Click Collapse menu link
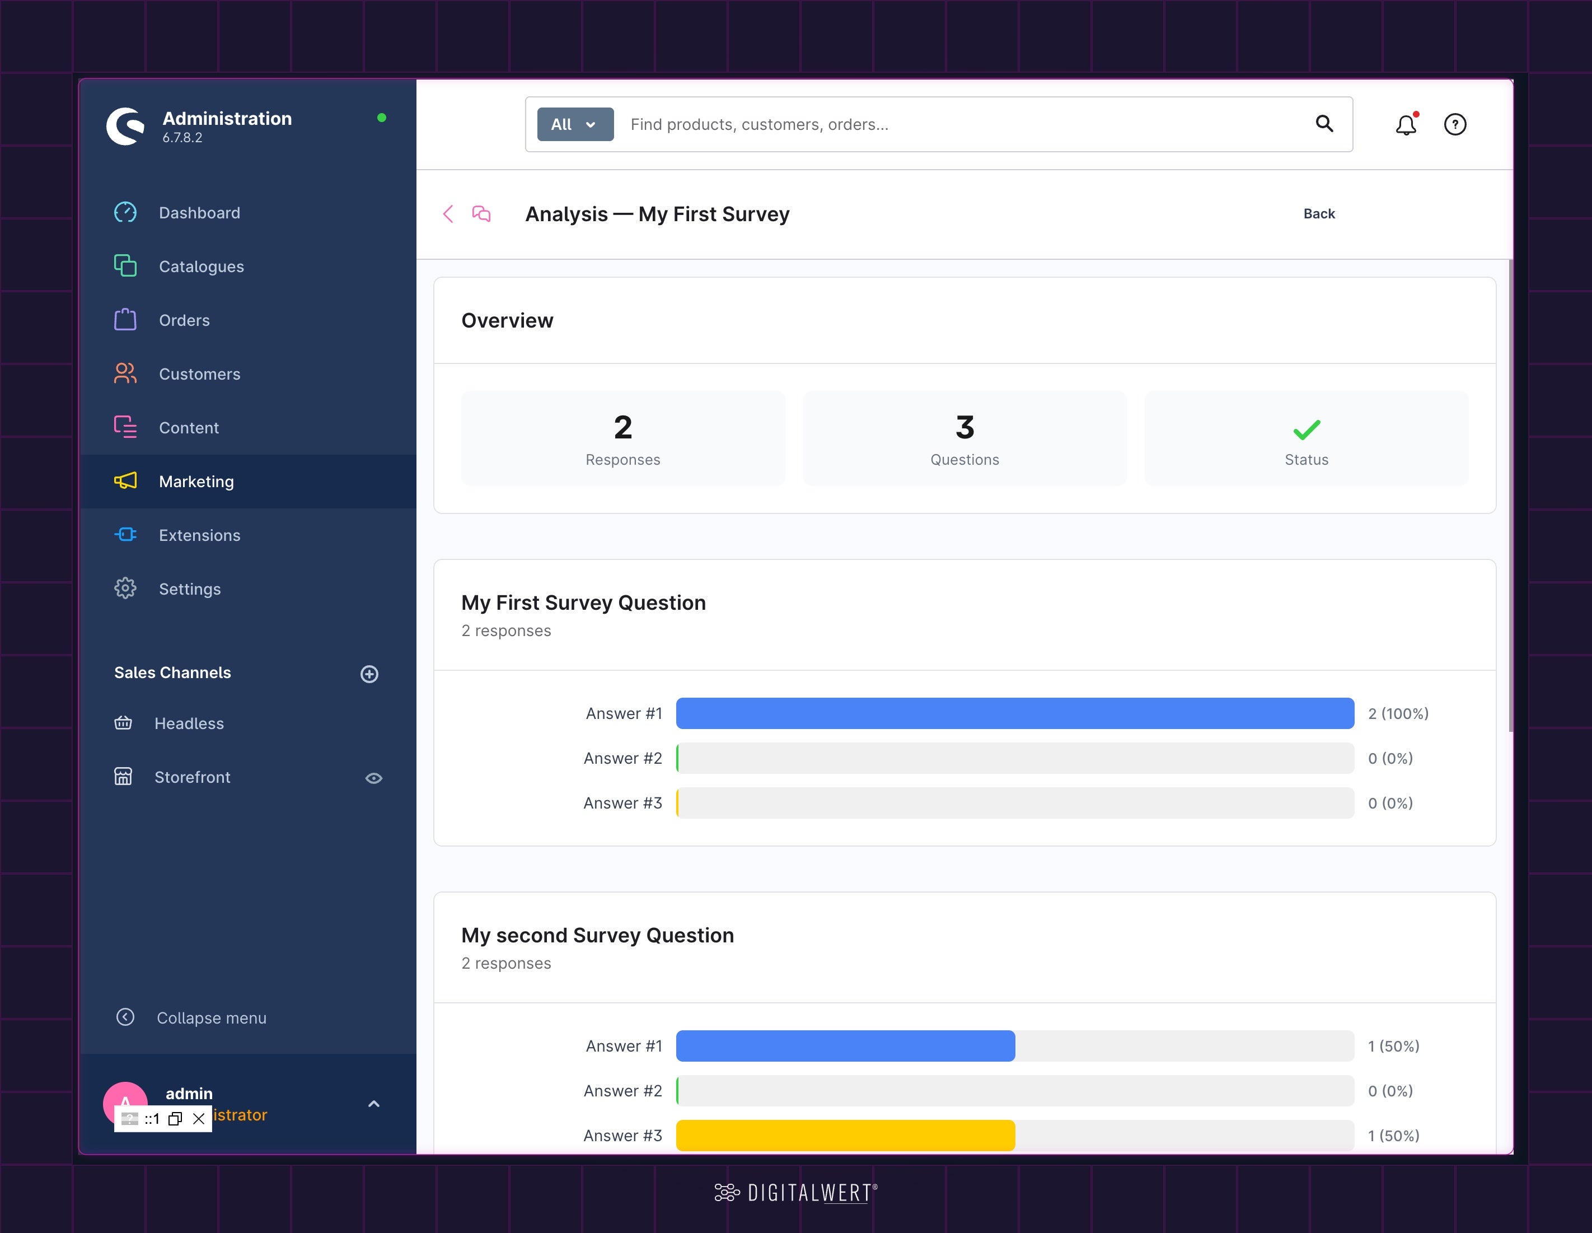 pos(212,1018)
